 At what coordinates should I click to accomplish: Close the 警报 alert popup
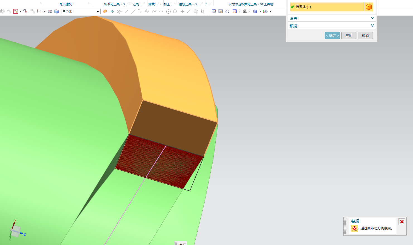(402, 222)
